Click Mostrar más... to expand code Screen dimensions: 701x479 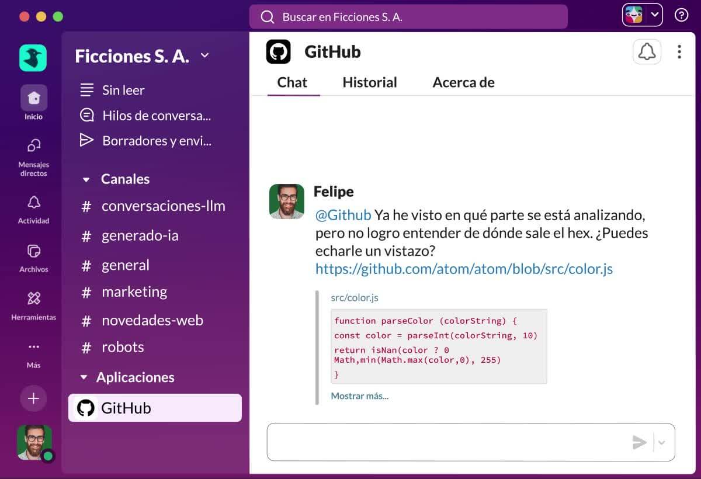click(x=359, y=396)
